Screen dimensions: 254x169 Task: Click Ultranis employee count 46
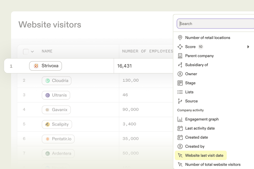[x=125, y=95]
